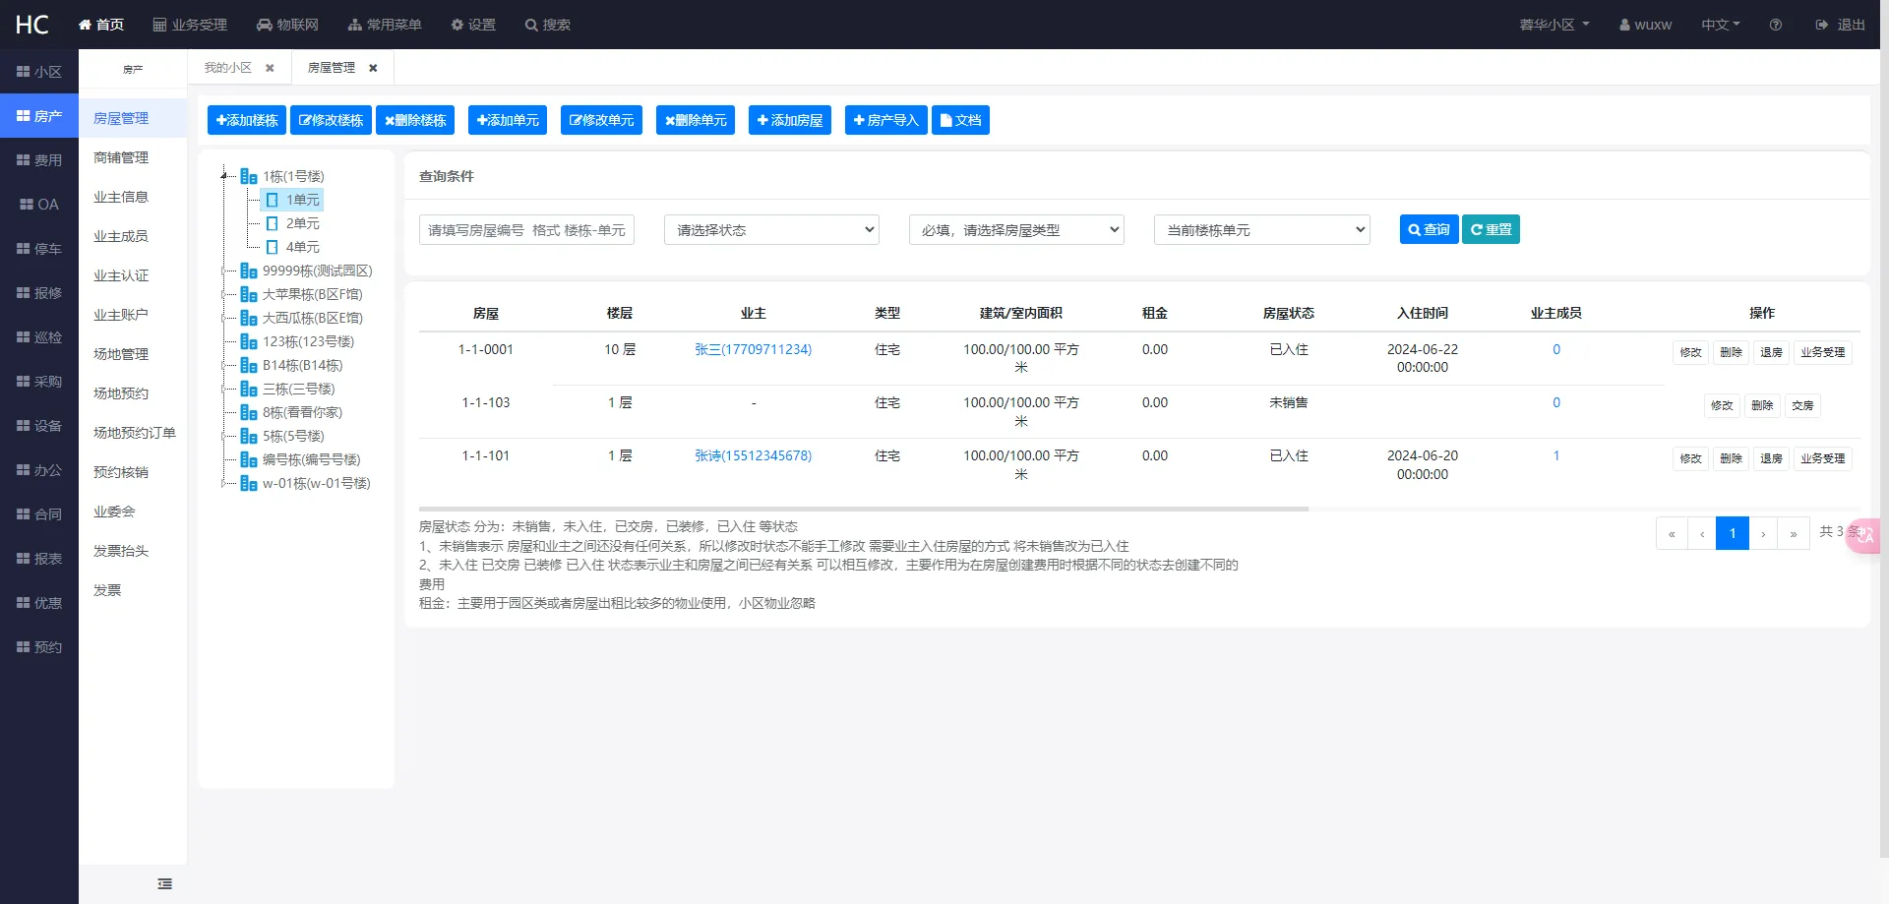Expand the 99999栋(测试园区) tree node
Viewport: 1889px width, 904px height.
click(224, 271)
